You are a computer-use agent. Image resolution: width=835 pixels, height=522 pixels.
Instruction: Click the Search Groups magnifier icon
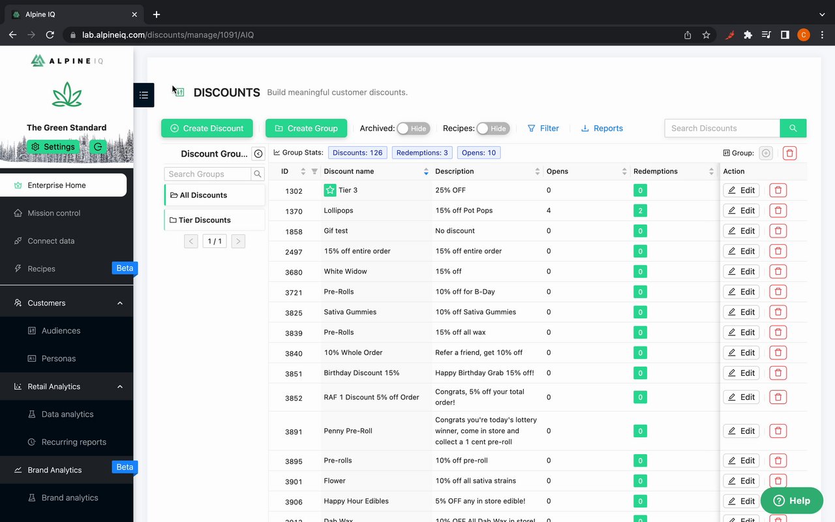(258, 174)
